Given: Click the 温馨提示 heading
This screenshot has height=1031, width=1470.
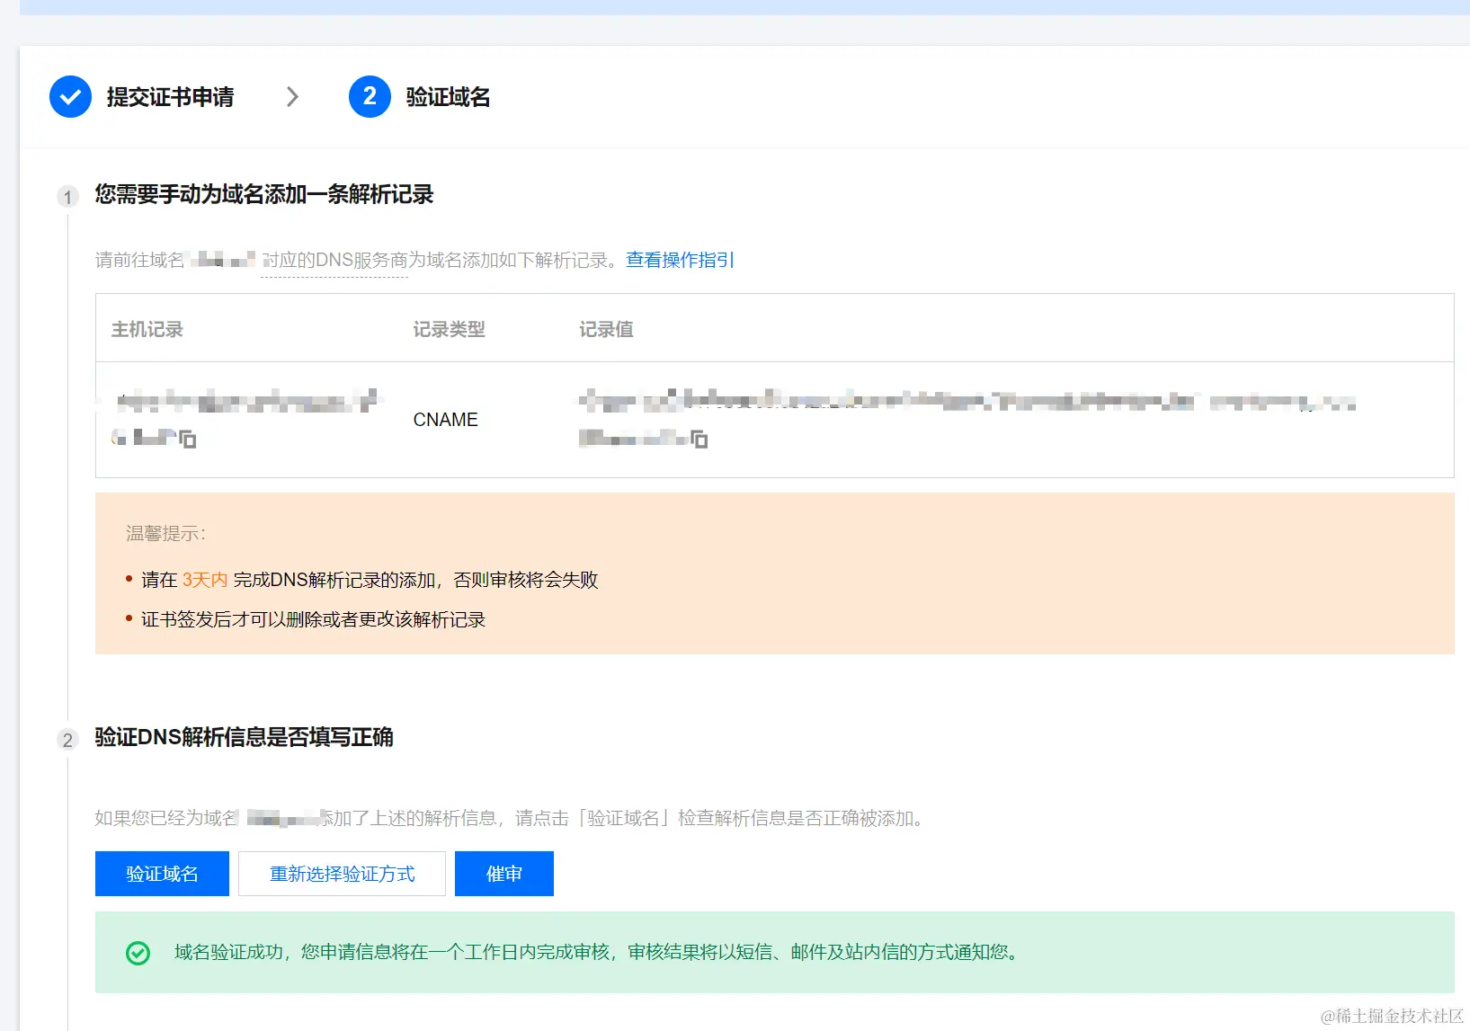Looking at the screenshot, I should click(165, 534).
